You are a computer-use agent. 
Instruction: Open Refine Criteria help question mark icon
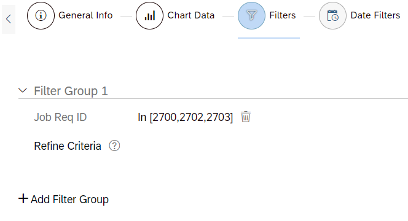click(114, 146)
